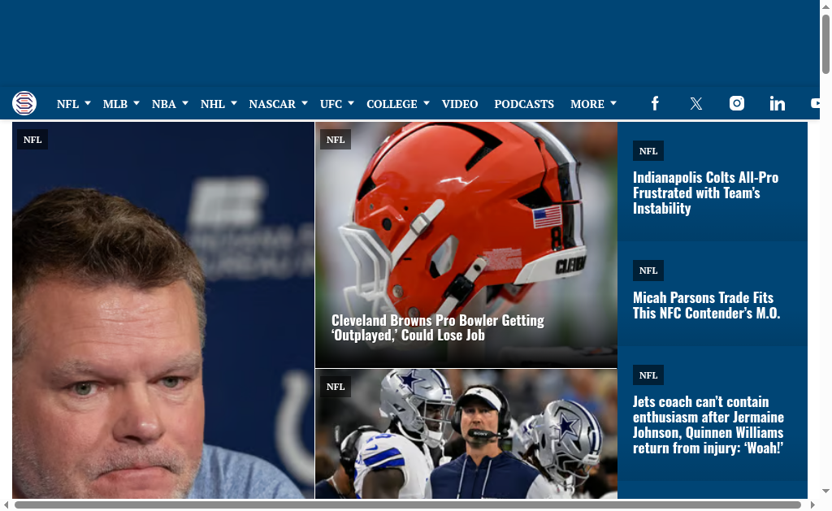
Task: Open the UFC navigation menu item
Action: click(x=331, y=104)
